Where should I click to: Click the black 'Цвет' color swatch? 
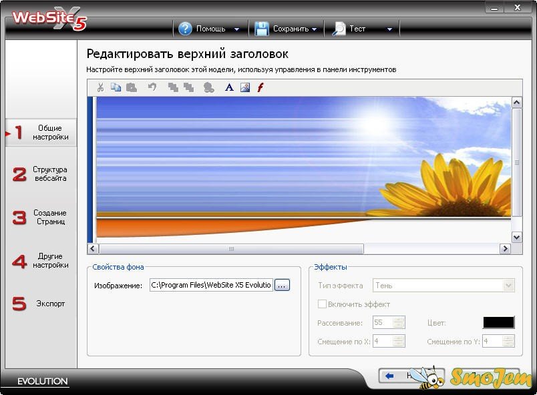pyautogui.click(x=498, y=322)
